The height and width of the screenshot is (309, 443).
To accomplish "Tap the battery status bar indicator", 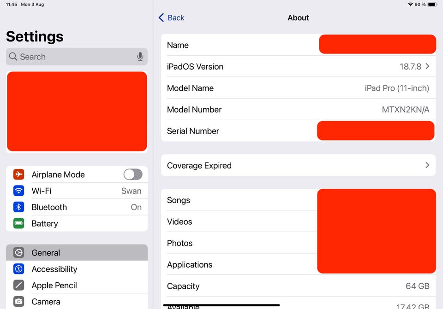I will 432,5.
